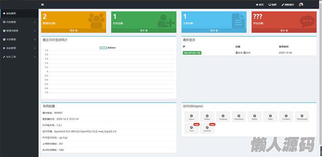Open the Switchs widget tile
This screenshot has height=157, width=322.
pos(207,129)
